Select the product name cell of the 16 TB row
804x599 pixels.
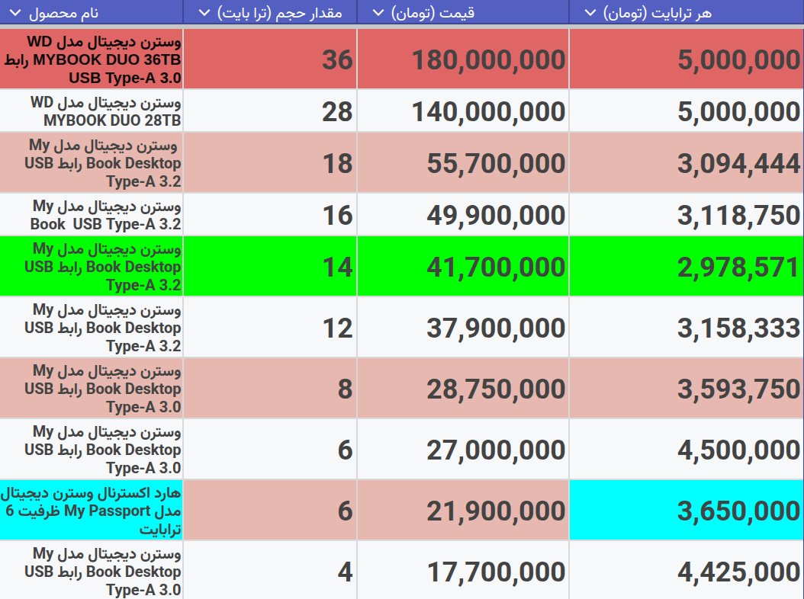click(x=92, y=215)
